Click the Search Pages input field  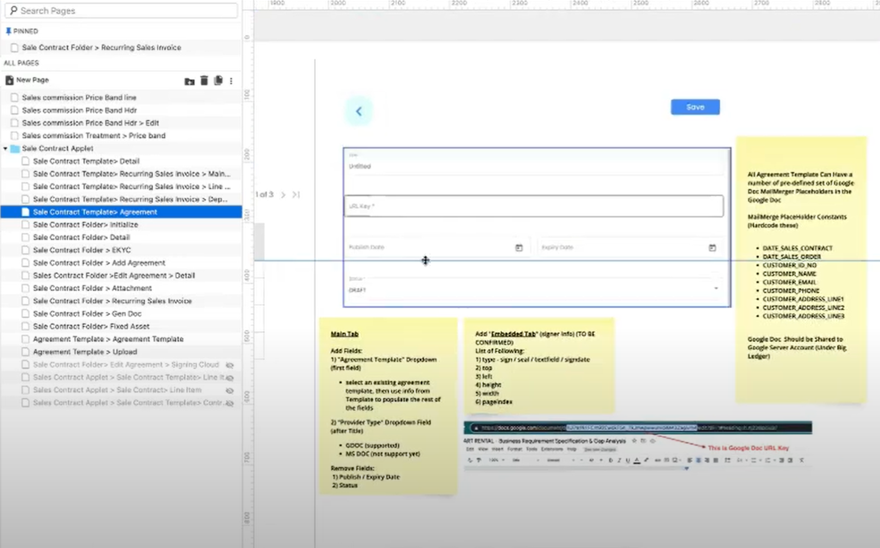click(x=121, y=11)
